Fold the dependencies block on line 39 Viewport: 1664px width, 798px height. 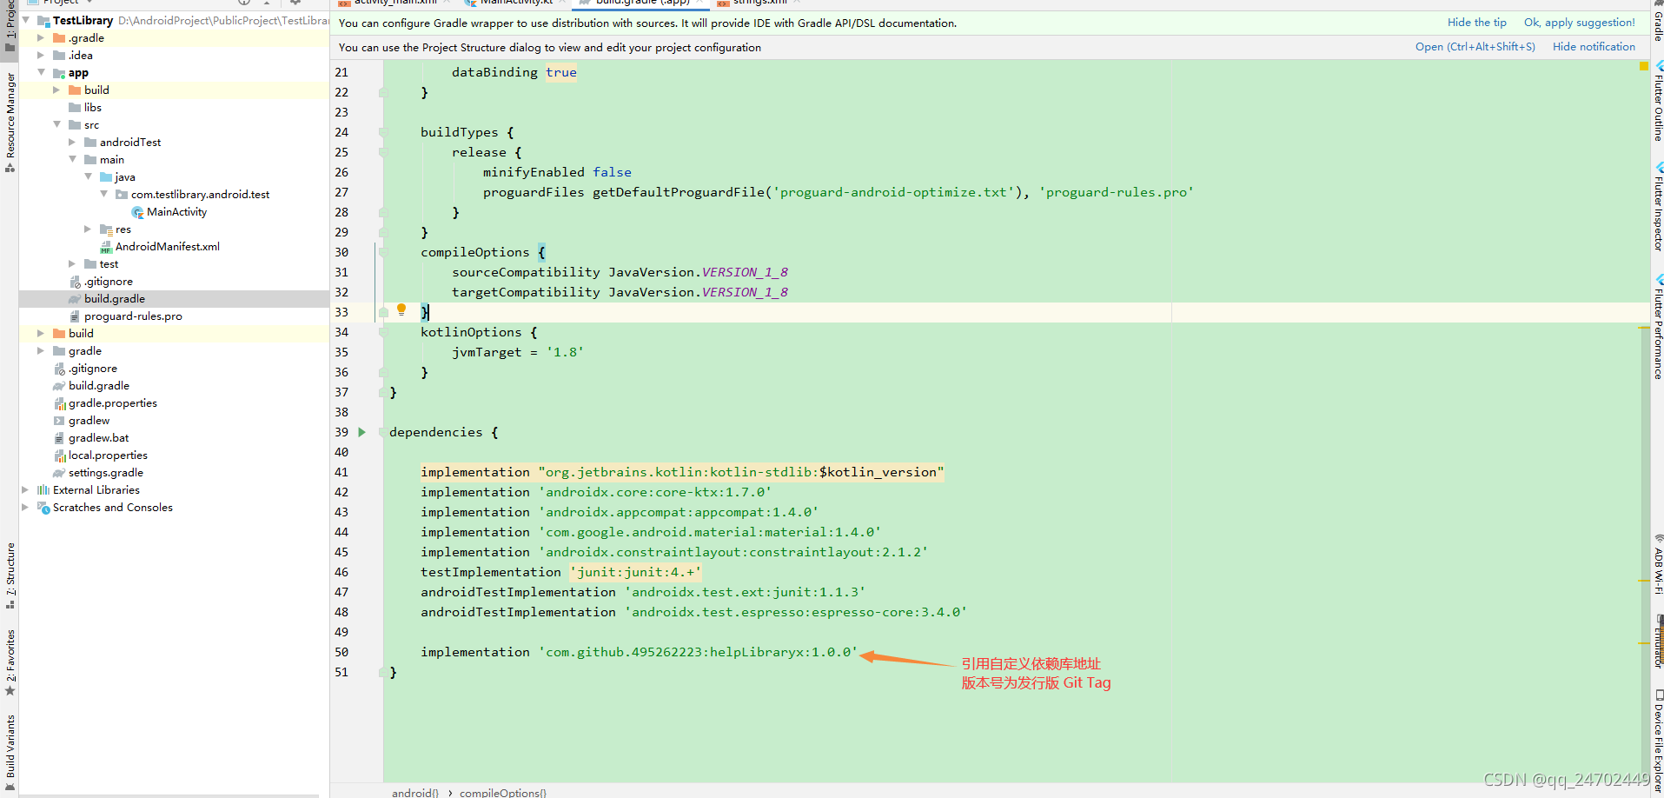coord(382,432)
